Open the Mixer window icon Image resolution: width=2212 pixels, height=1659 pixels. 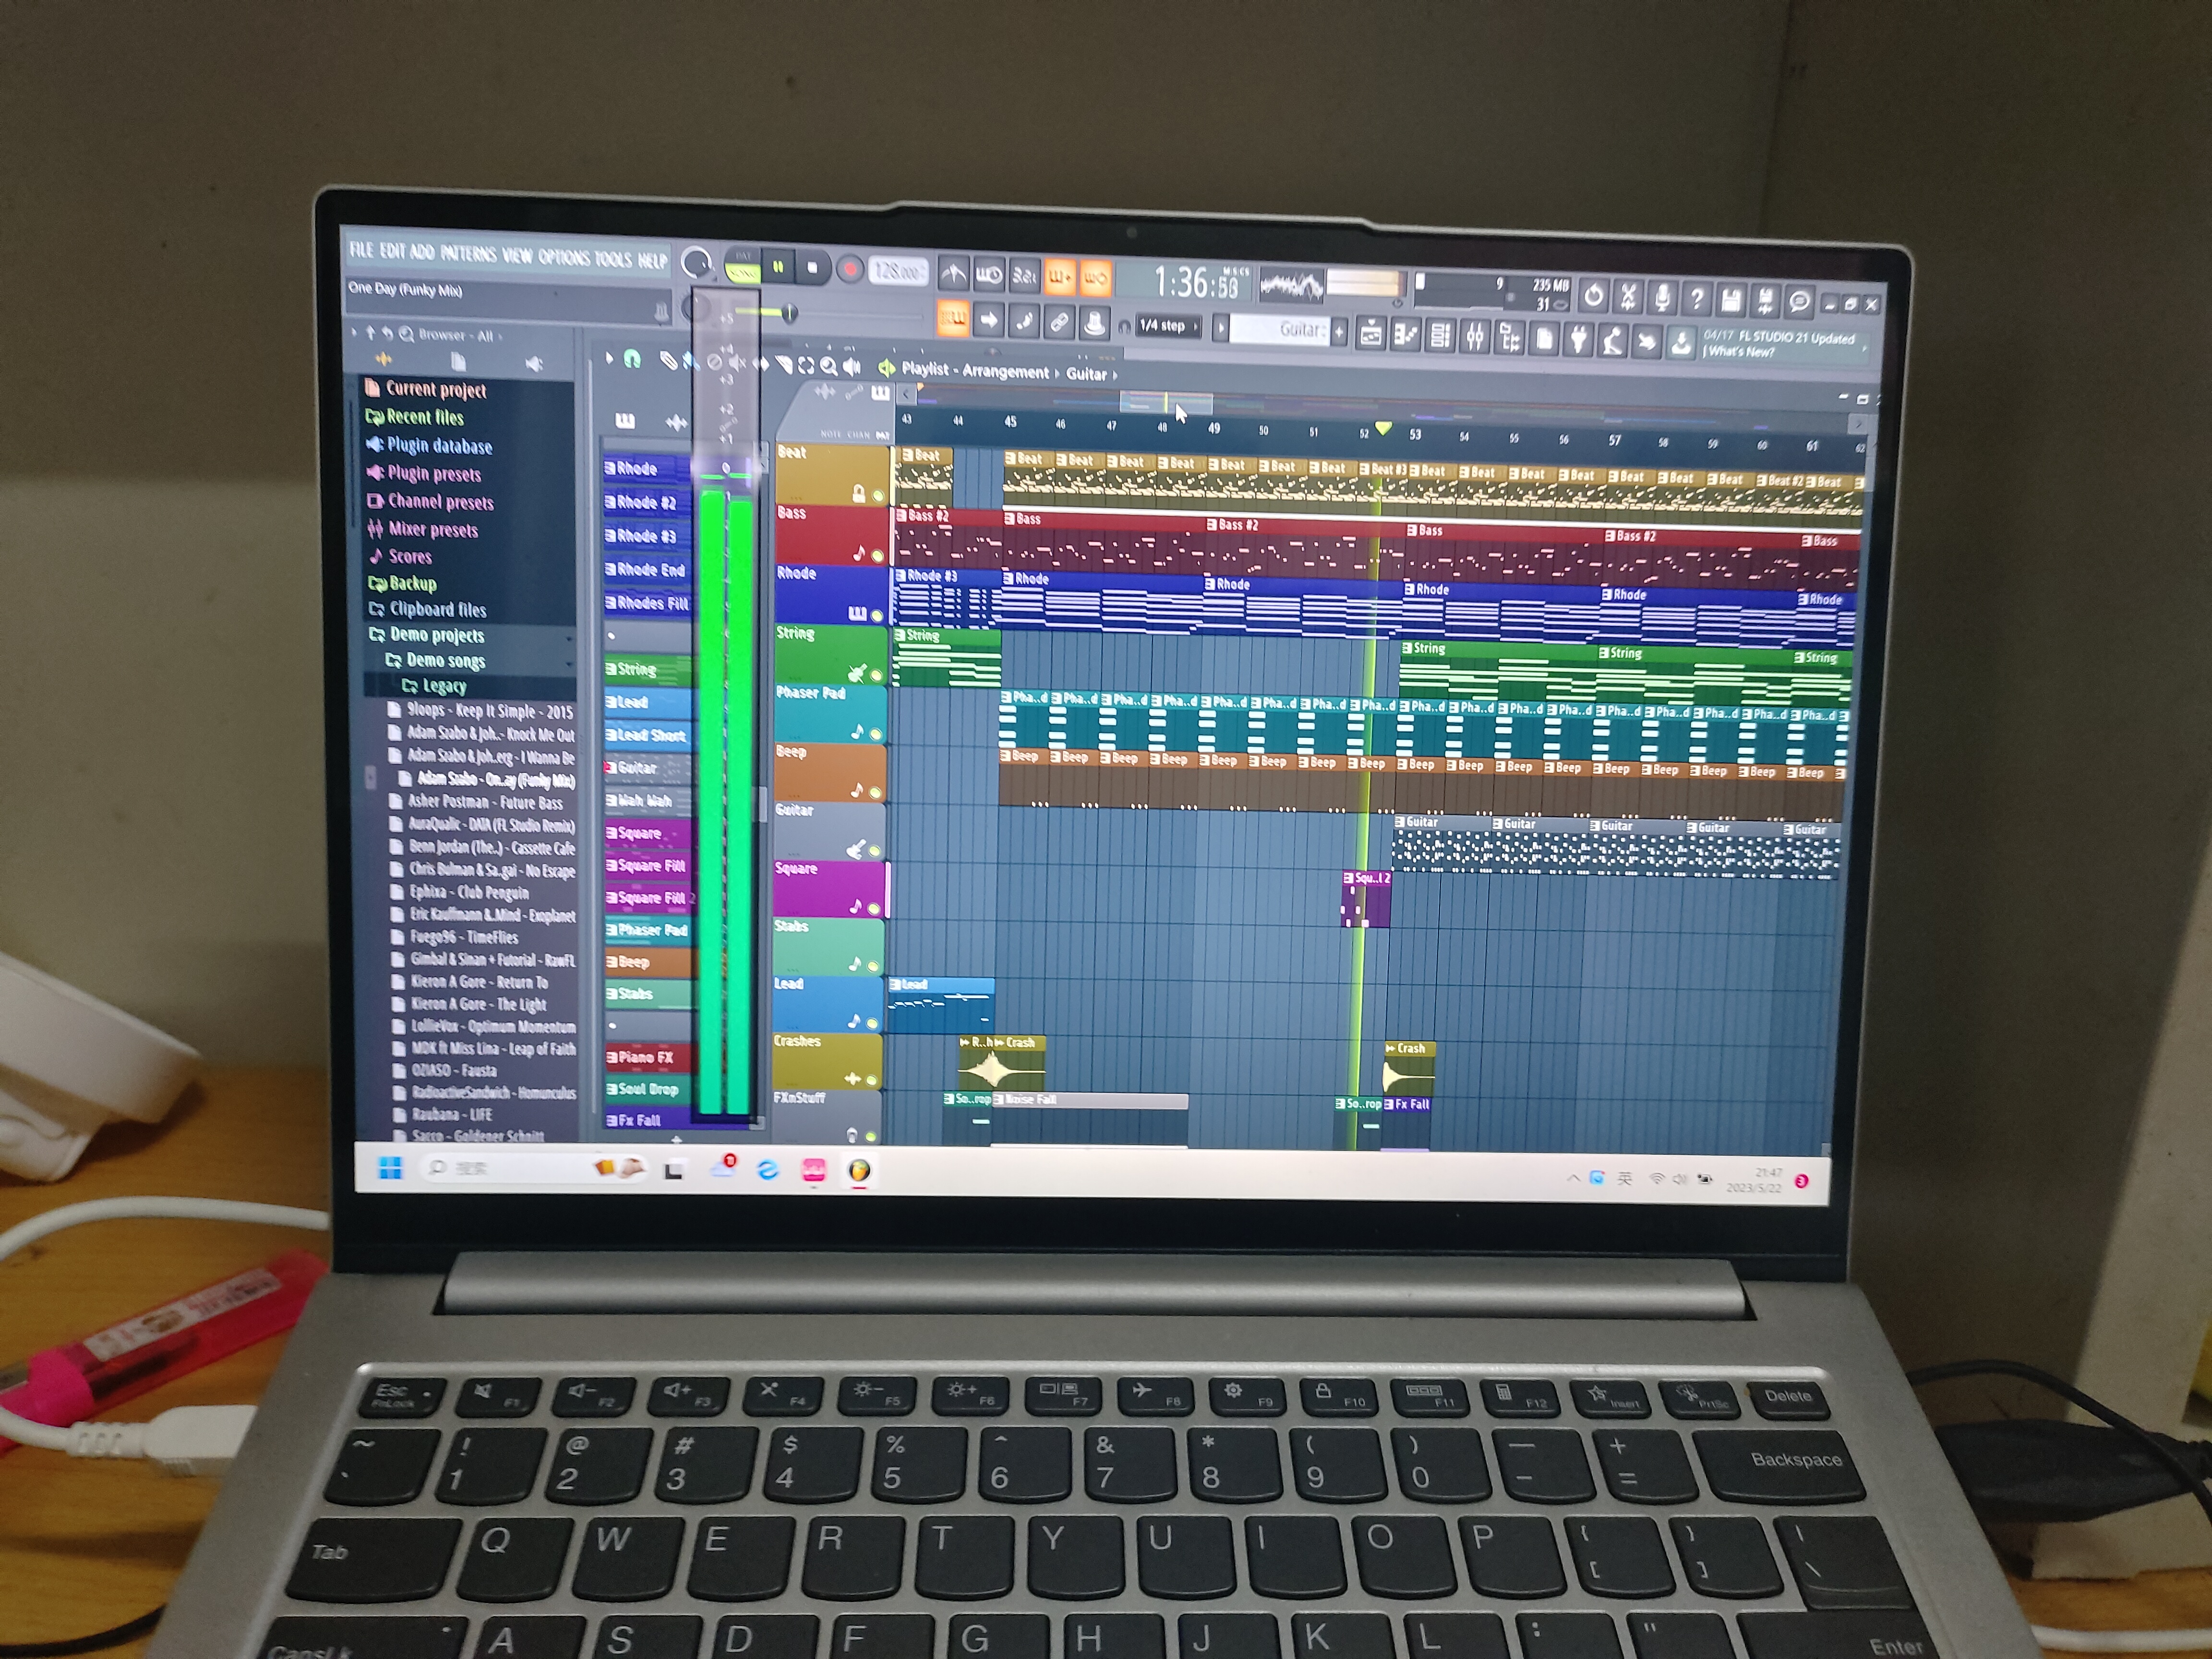coord(1475,336)
